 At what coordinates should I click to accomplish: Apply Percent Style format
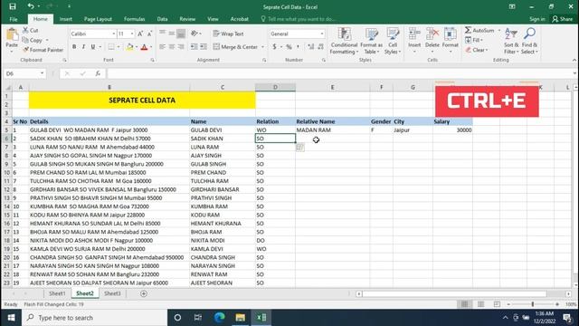click(x=289, y=47)
